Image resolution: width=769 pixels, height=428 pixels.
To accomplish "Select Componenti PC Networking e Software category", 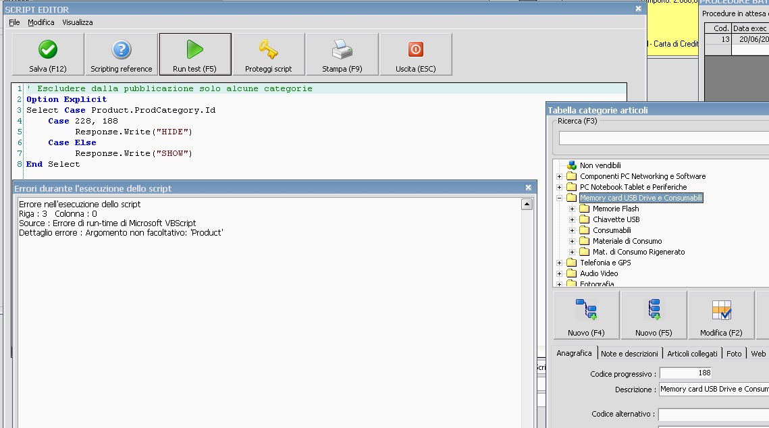I will 643,176.
